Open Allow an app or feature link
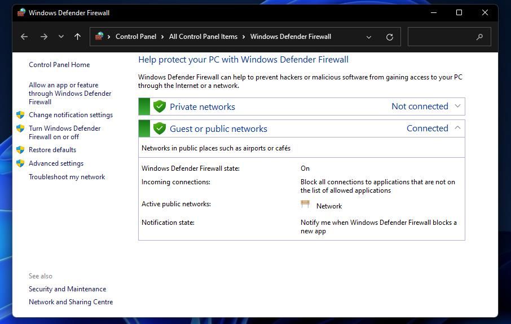 [70, 93]
